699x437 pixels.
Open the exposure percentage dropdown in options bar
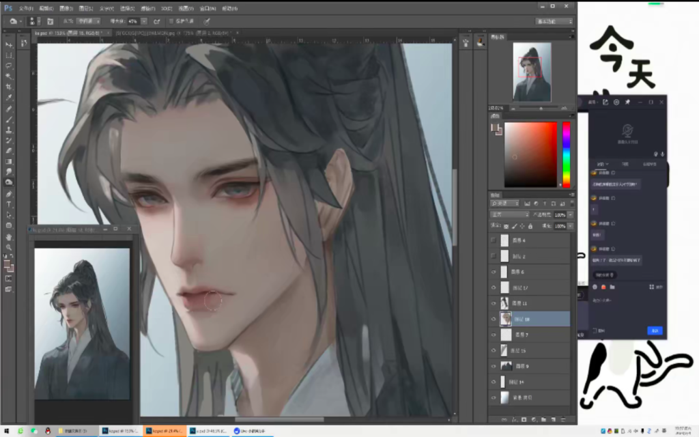[145, 21]
